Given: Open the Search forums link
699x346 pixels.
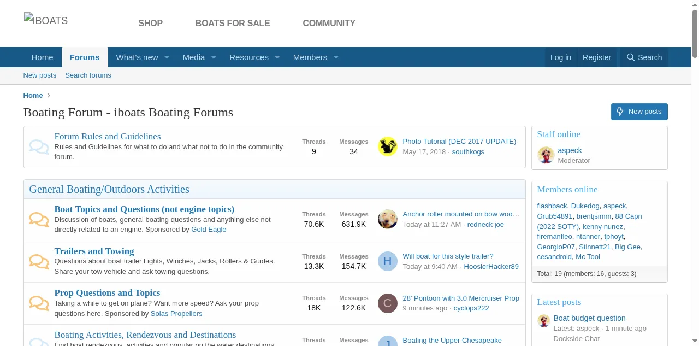Looking at the screenshot, I should pos(88,75).
